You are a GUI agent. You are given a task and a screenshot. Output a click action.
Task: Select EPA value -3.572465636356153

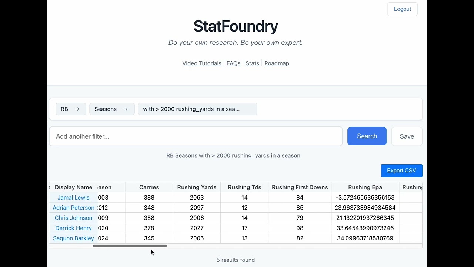[365, 198]
